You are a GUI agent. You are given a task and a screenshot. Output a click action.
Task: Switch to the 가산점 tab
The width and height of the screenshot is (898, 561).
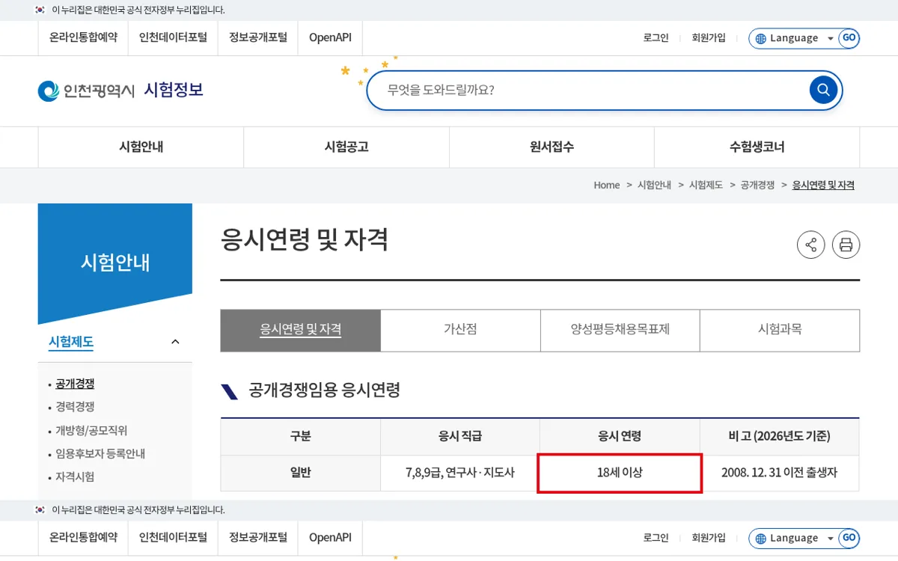coord(460,330)
